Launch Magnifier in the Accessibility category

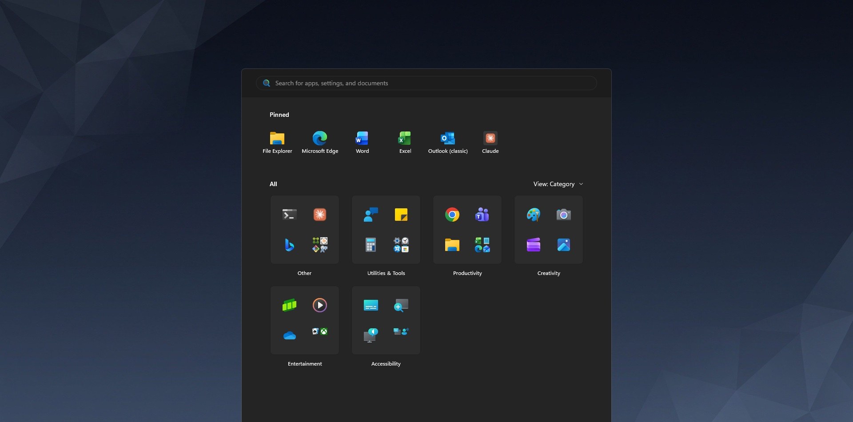tap(401, 305)
